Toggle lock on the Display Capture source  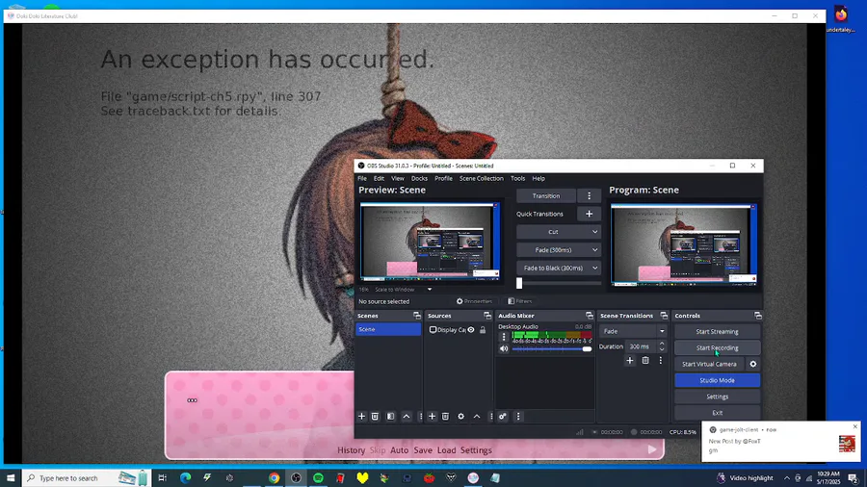click(x=483, y=329)
